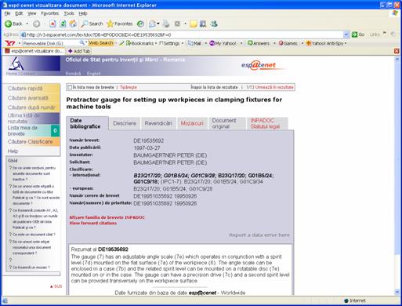Click the Tipărește link
This screenshot has width=402, height=306.
pyautogui.click(x=129, y=87)
